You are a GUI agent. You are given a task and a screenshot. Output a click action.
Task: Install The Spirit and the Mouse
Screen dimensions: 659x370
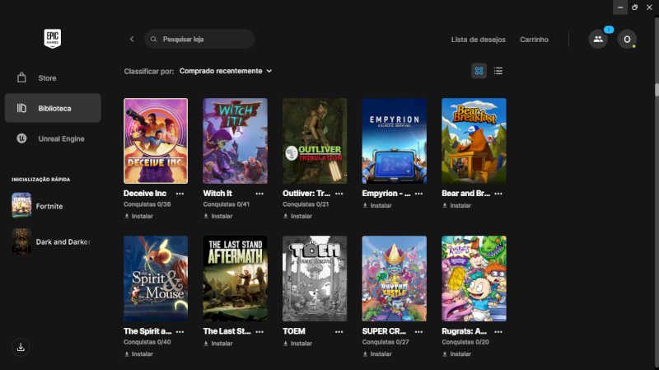click(x=138, y=354)
